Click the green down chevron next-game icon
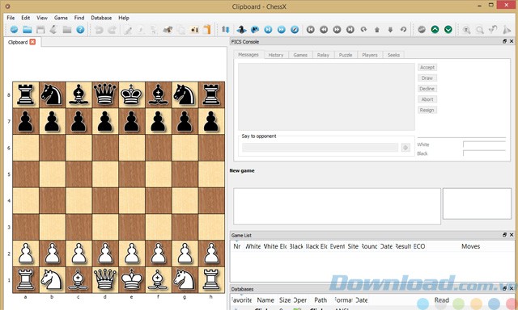The width and height of the screenshot is (518, 310). click(x=448, y=30)
